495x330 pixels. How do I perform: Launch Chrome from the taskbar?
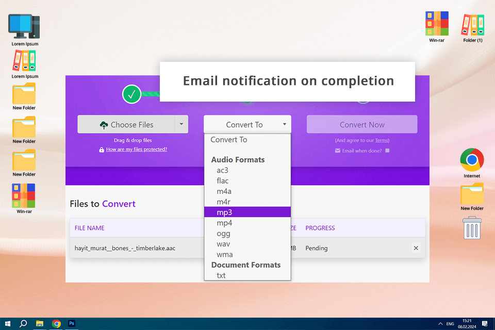click(57, 324)
